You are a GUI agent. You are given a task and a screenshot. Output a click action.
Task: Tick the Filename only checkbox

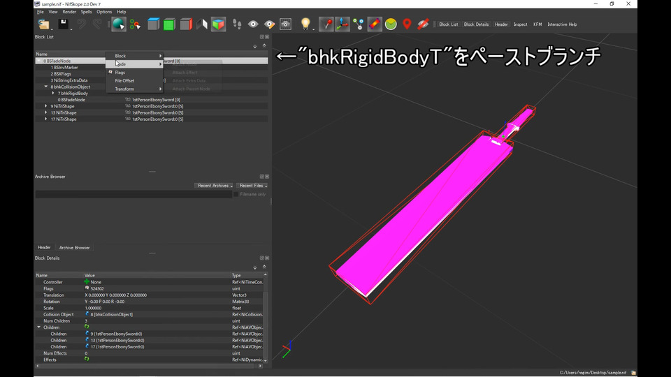[236, 194]
